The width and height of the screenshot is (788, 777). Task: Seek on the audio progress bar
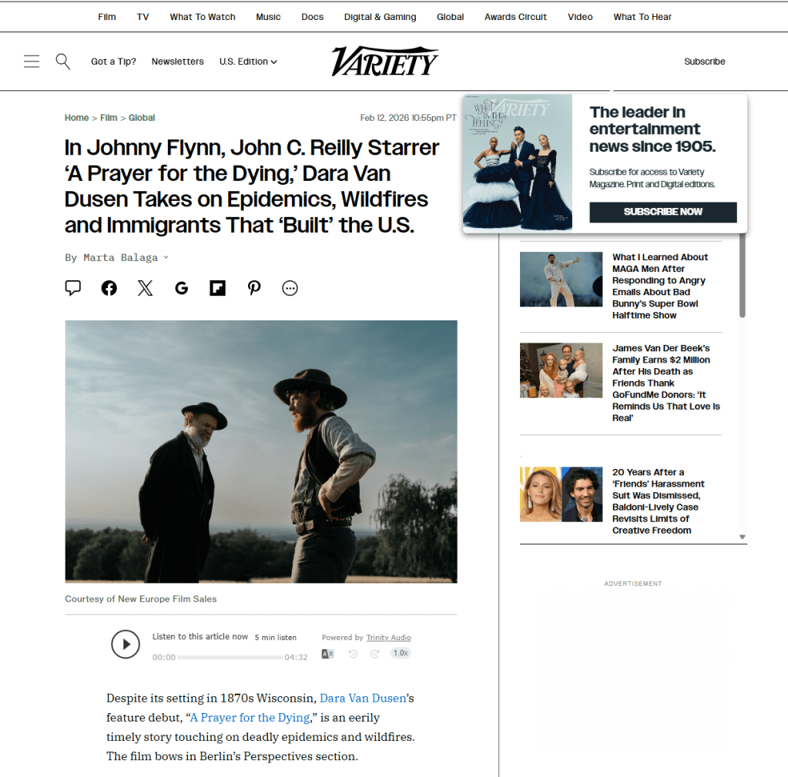point(230,658)
